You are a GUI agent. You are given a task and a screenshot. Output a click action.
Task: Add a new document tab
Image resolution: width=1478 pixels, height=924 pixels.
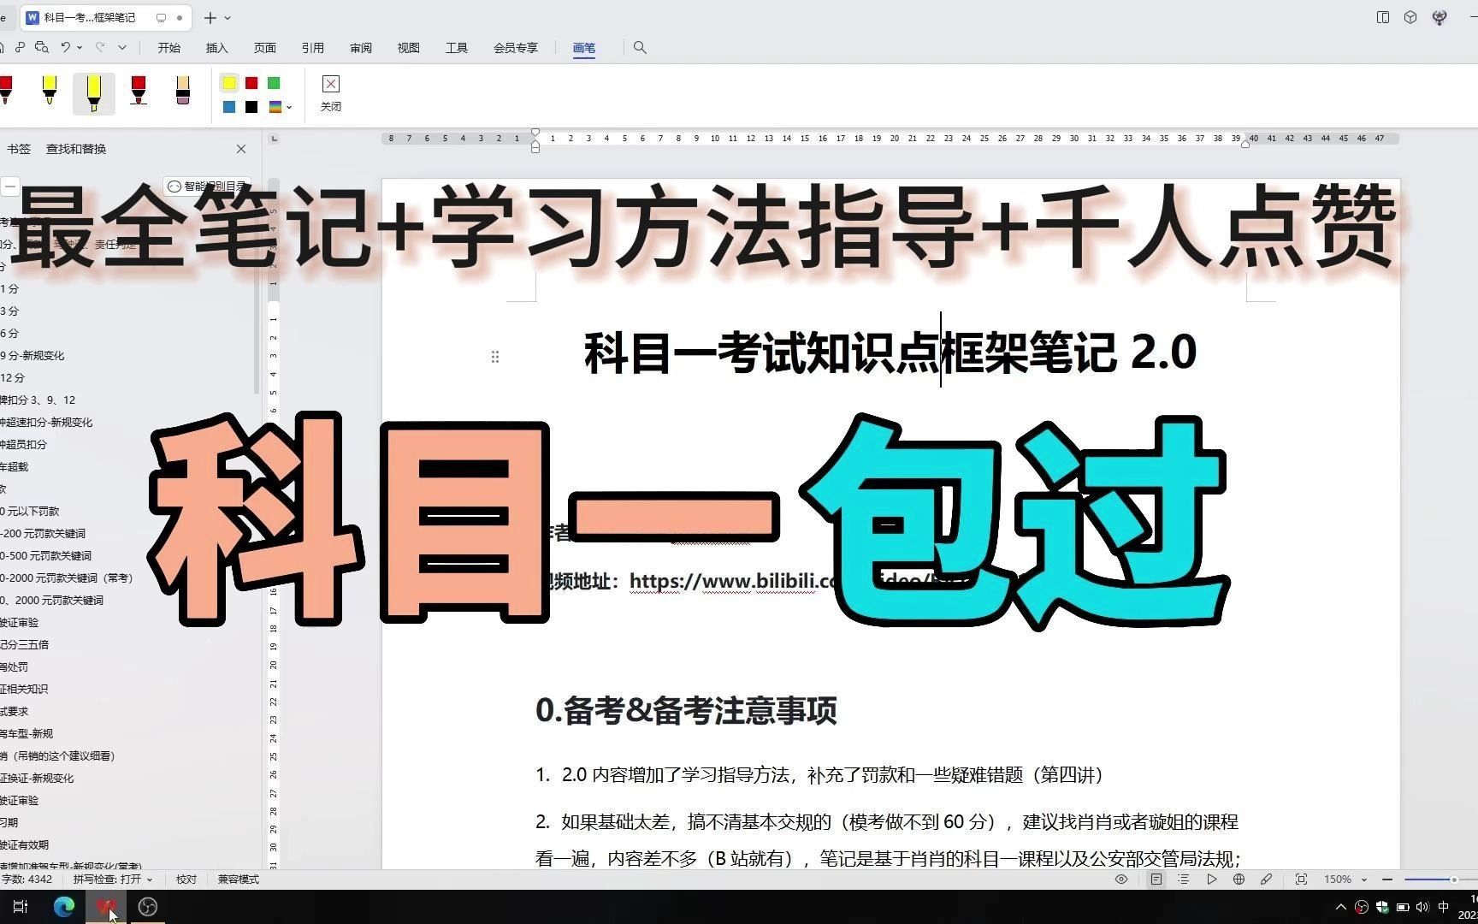point(210,17)
